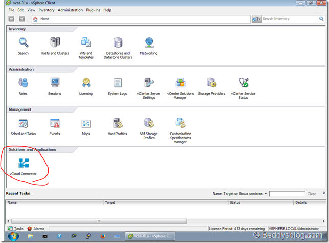Open the Inventory menu
The height and width of the screenshot is (243, 329).
point(46,10)
